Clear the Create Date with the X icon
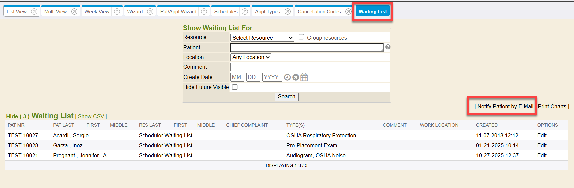 (x=296, y=77)
